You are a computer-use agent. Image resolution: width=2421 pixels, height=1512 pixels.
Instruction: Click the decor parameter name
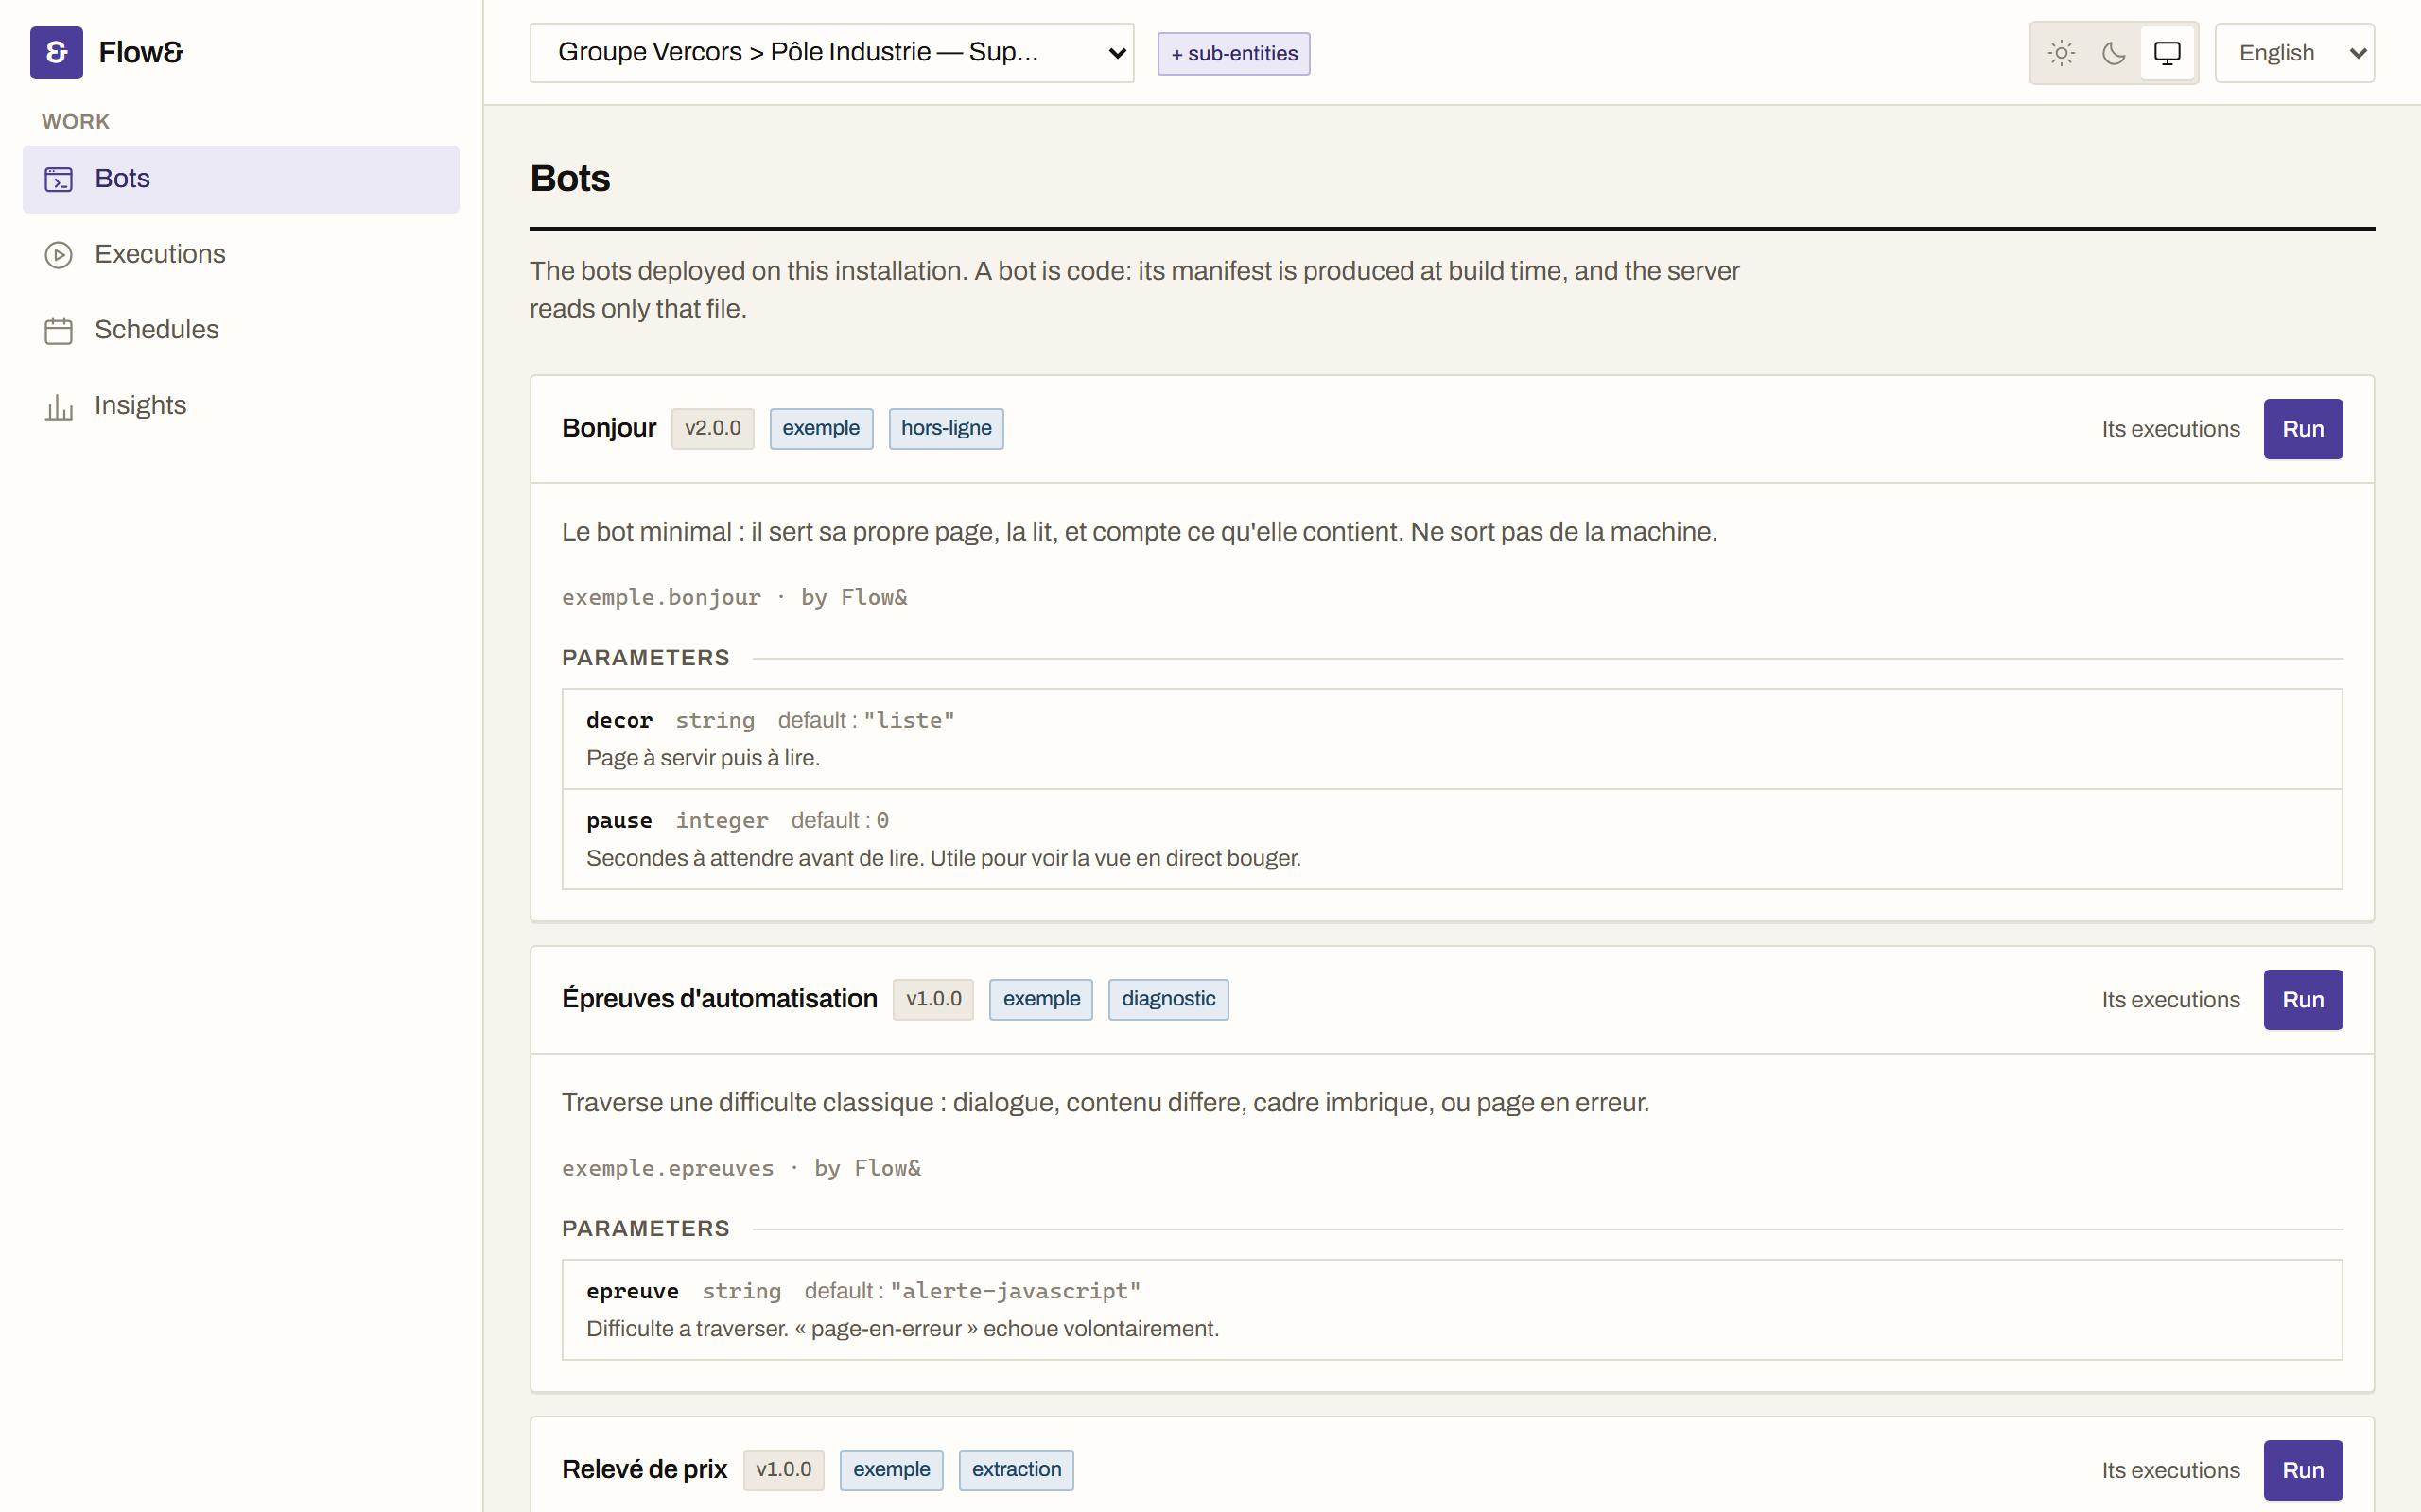619,720
